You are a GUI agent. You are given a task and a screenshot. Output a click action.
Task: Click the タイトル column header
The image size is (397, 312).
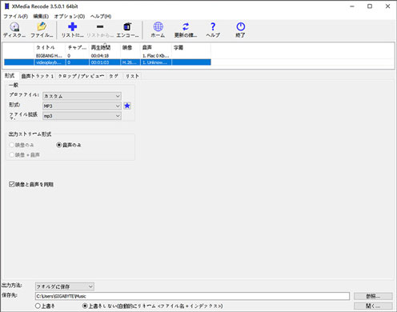click(50, 47)
